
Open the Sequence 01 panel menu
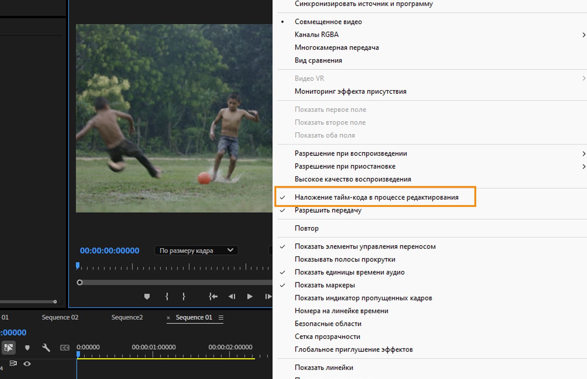221,317
